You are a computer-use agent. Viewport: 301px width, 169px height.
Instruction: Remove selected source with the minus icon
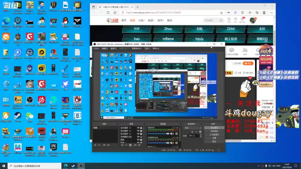click(126, 145)
